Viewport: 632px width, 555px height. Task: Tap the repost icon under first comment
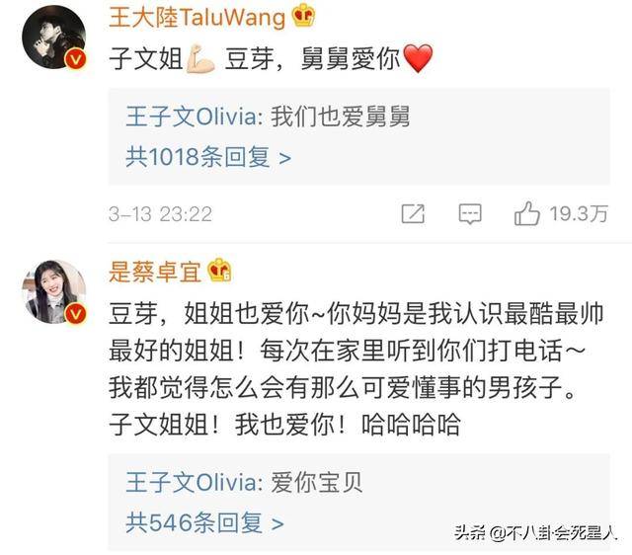tap(413, 213)
